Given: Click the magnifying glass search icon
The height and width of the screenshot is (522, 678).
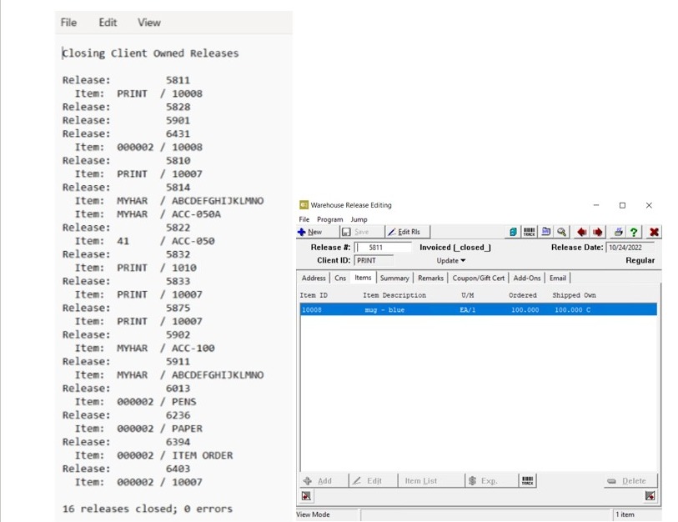Looking at the screenshot, I should coord(562,232).
